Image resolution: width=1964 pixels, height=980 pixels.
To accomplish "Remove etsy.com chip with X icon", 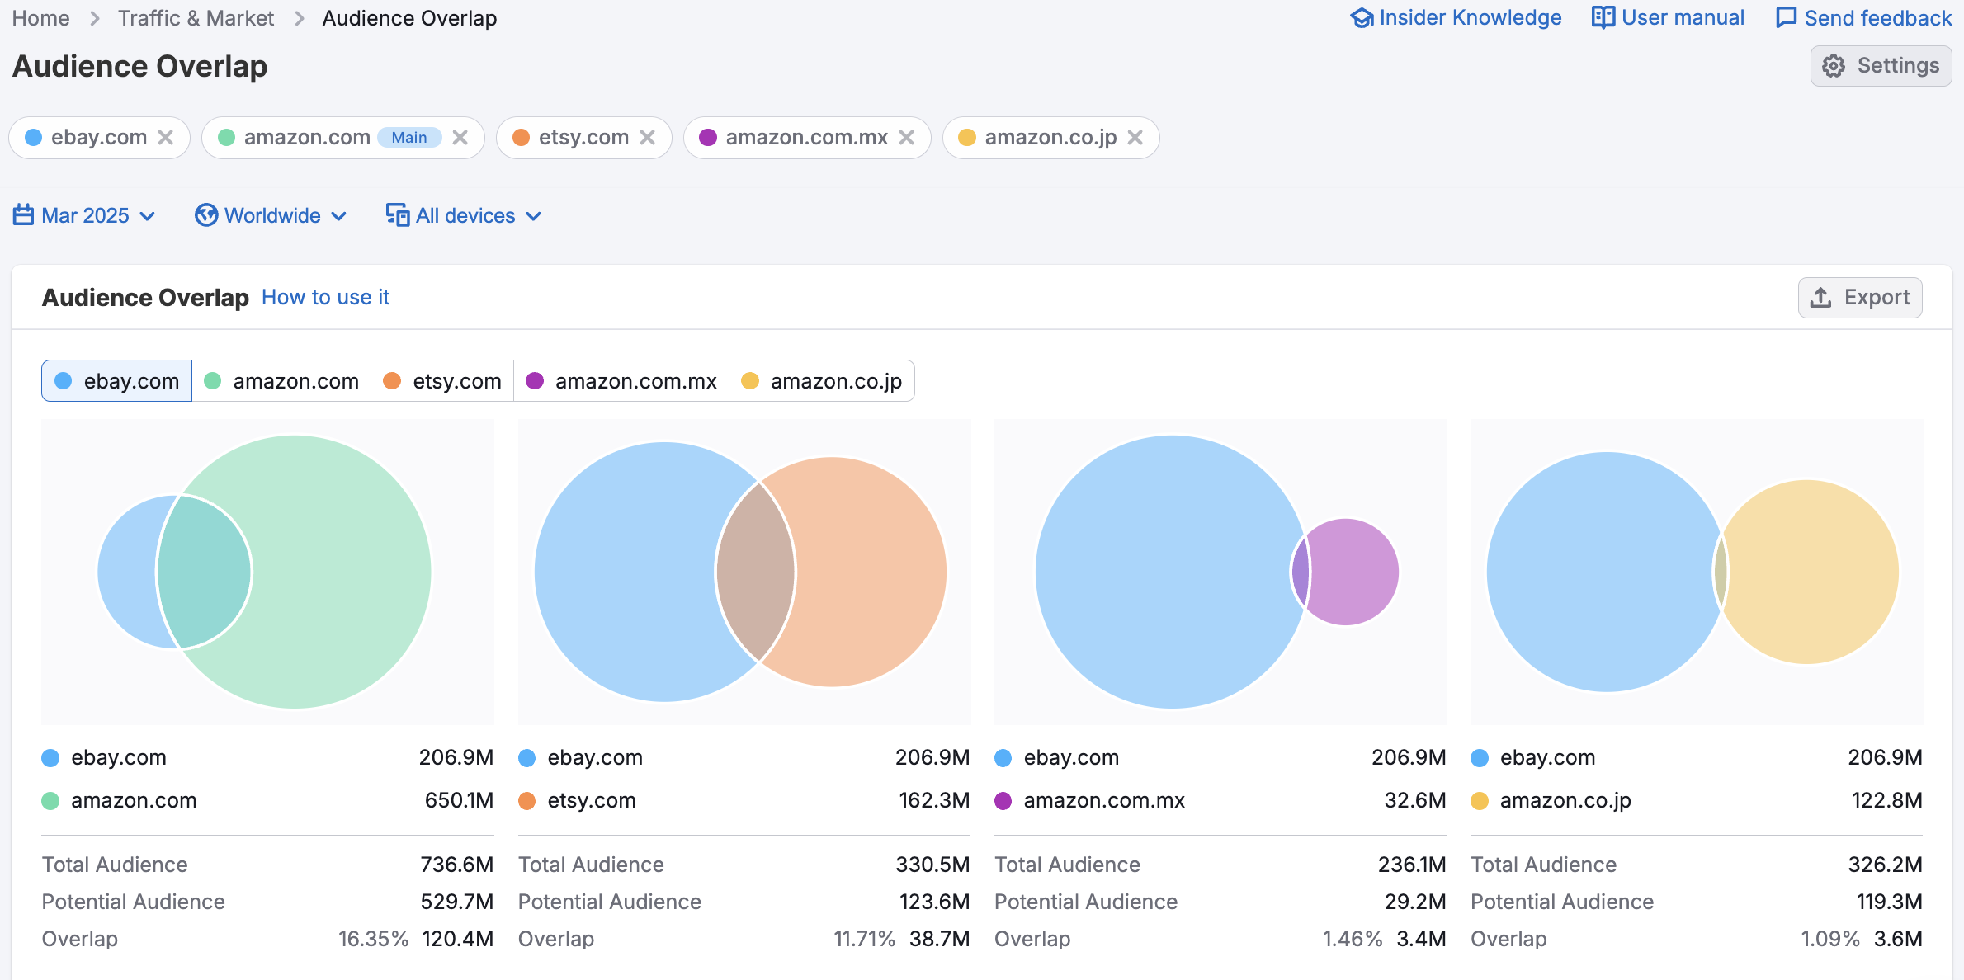I will tap(648, 137).
